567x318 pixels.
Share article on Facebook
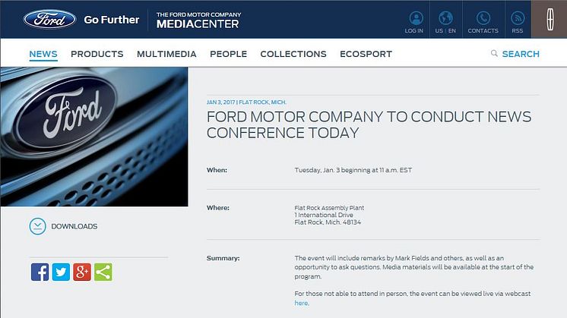[40, 272]
